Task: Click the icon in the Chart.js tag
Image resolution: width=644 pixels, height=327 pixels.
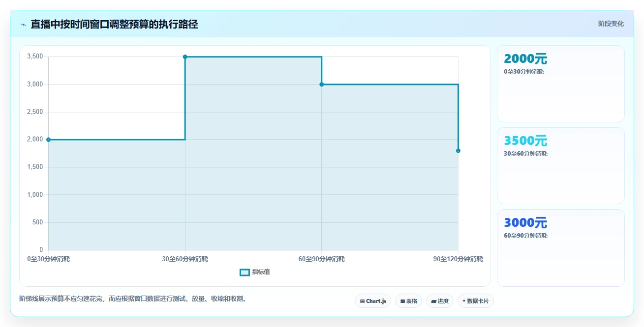Action: tap(362, 301)
